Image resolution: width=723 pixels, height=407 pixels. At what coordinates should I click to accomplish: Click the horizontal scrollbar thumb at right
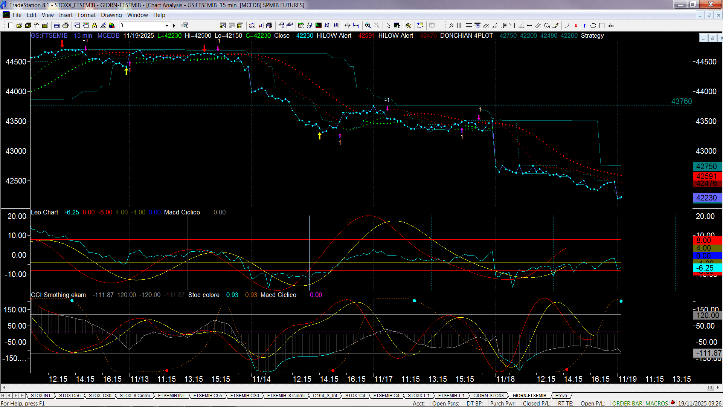pos(710,387)
